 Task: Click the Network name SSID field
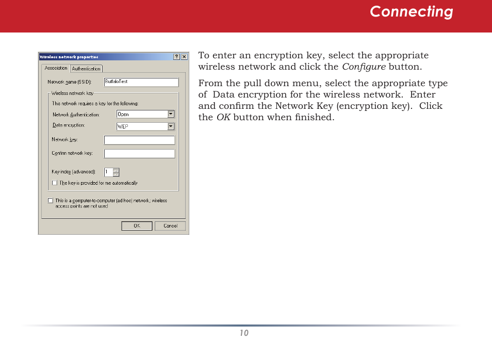point(141,82)
